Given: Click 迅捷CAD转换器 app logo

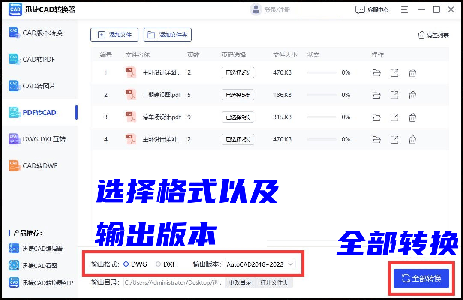Looking at the screenshot, I should click(x=15, y=9).
